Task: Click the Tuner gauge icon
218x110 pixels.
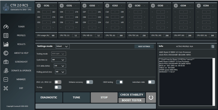Action: (6, 27)
